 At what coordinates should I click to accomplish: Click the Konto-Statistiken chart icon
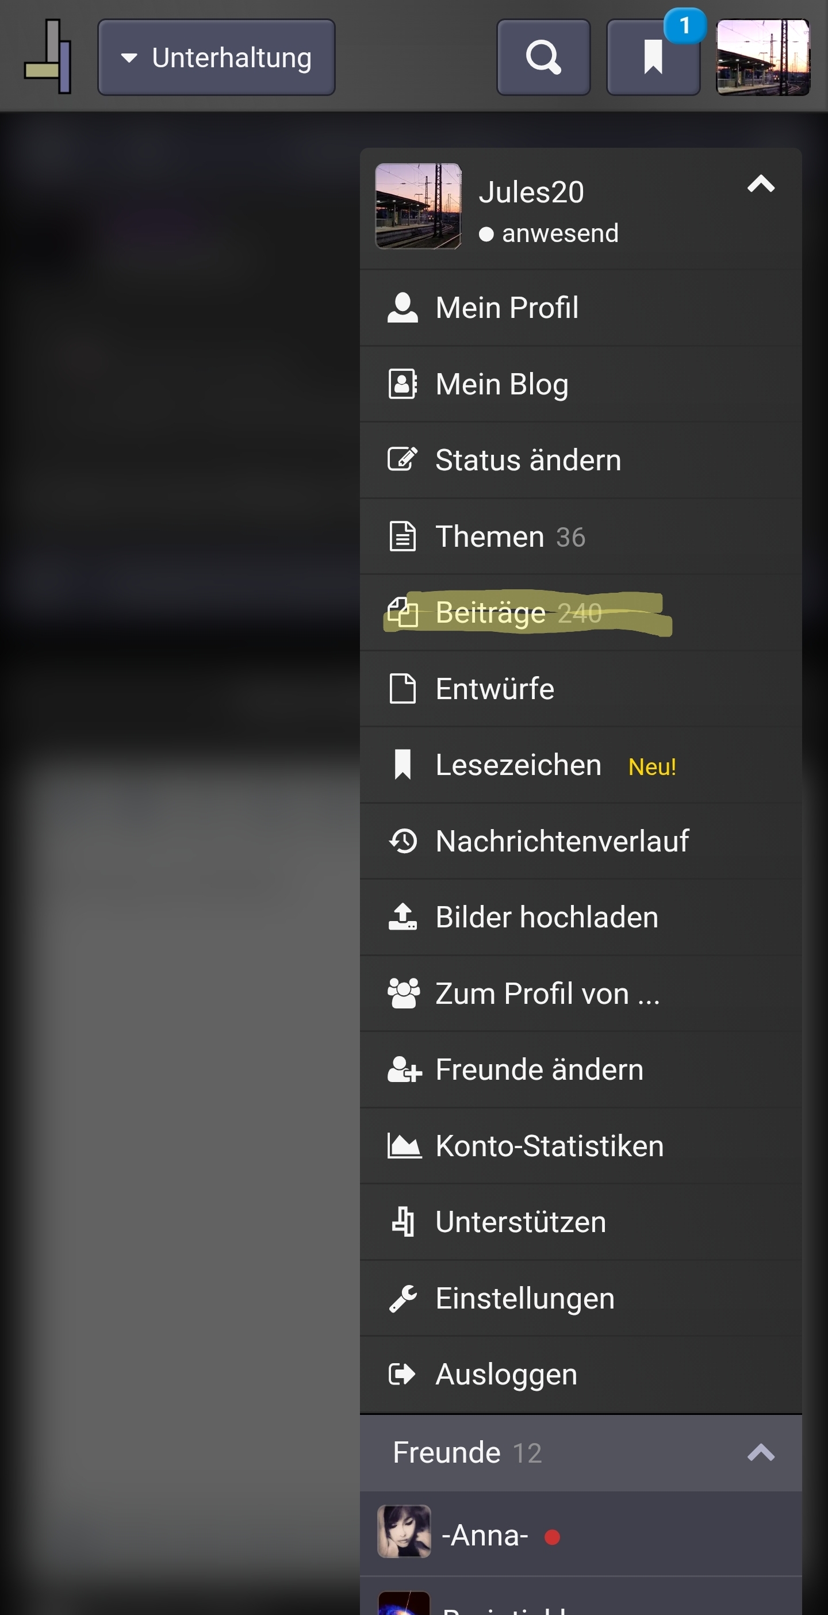pos(404,1145)
